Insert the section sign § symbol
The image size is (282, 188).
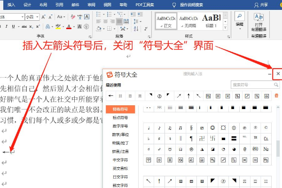point(191,128)
